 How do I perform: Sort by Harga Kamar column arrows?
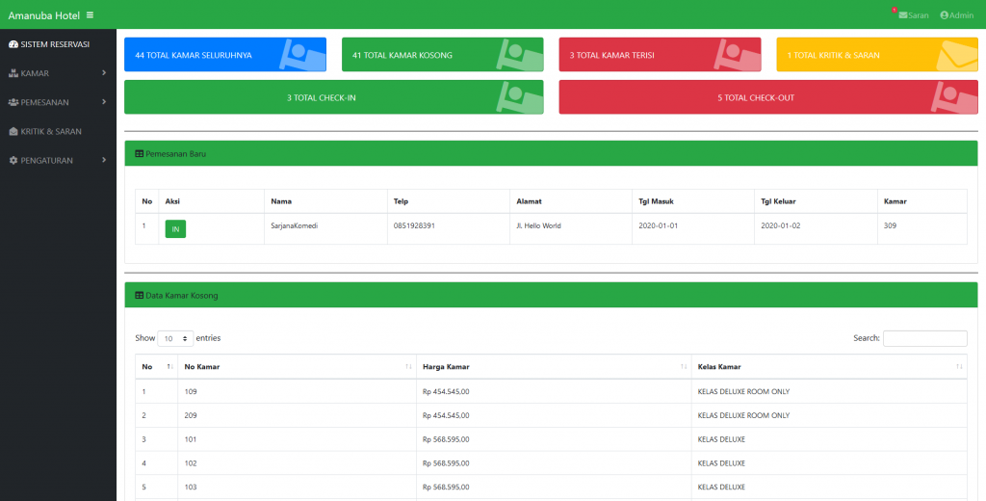[x=684, y=367]
